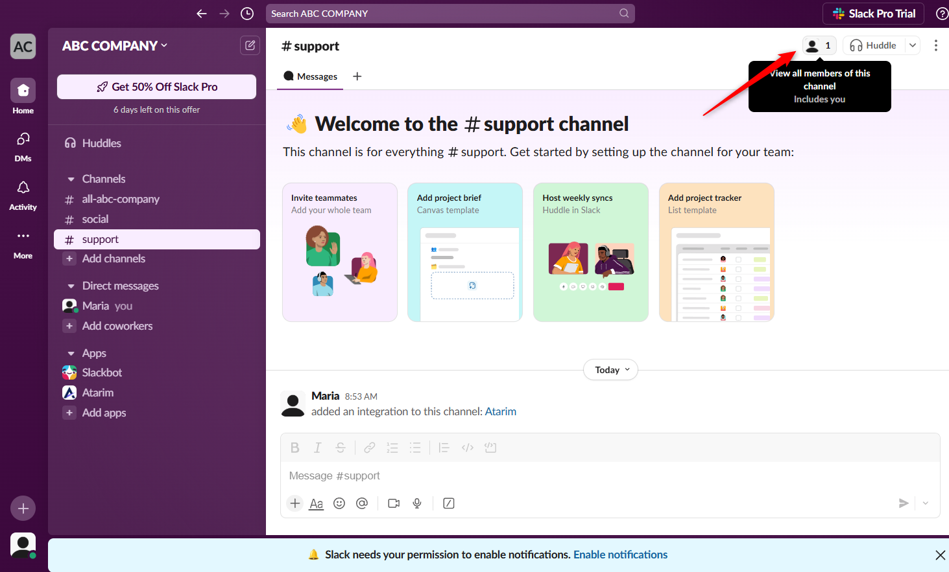Open the Today date dropdown

[x=611, y=370]
